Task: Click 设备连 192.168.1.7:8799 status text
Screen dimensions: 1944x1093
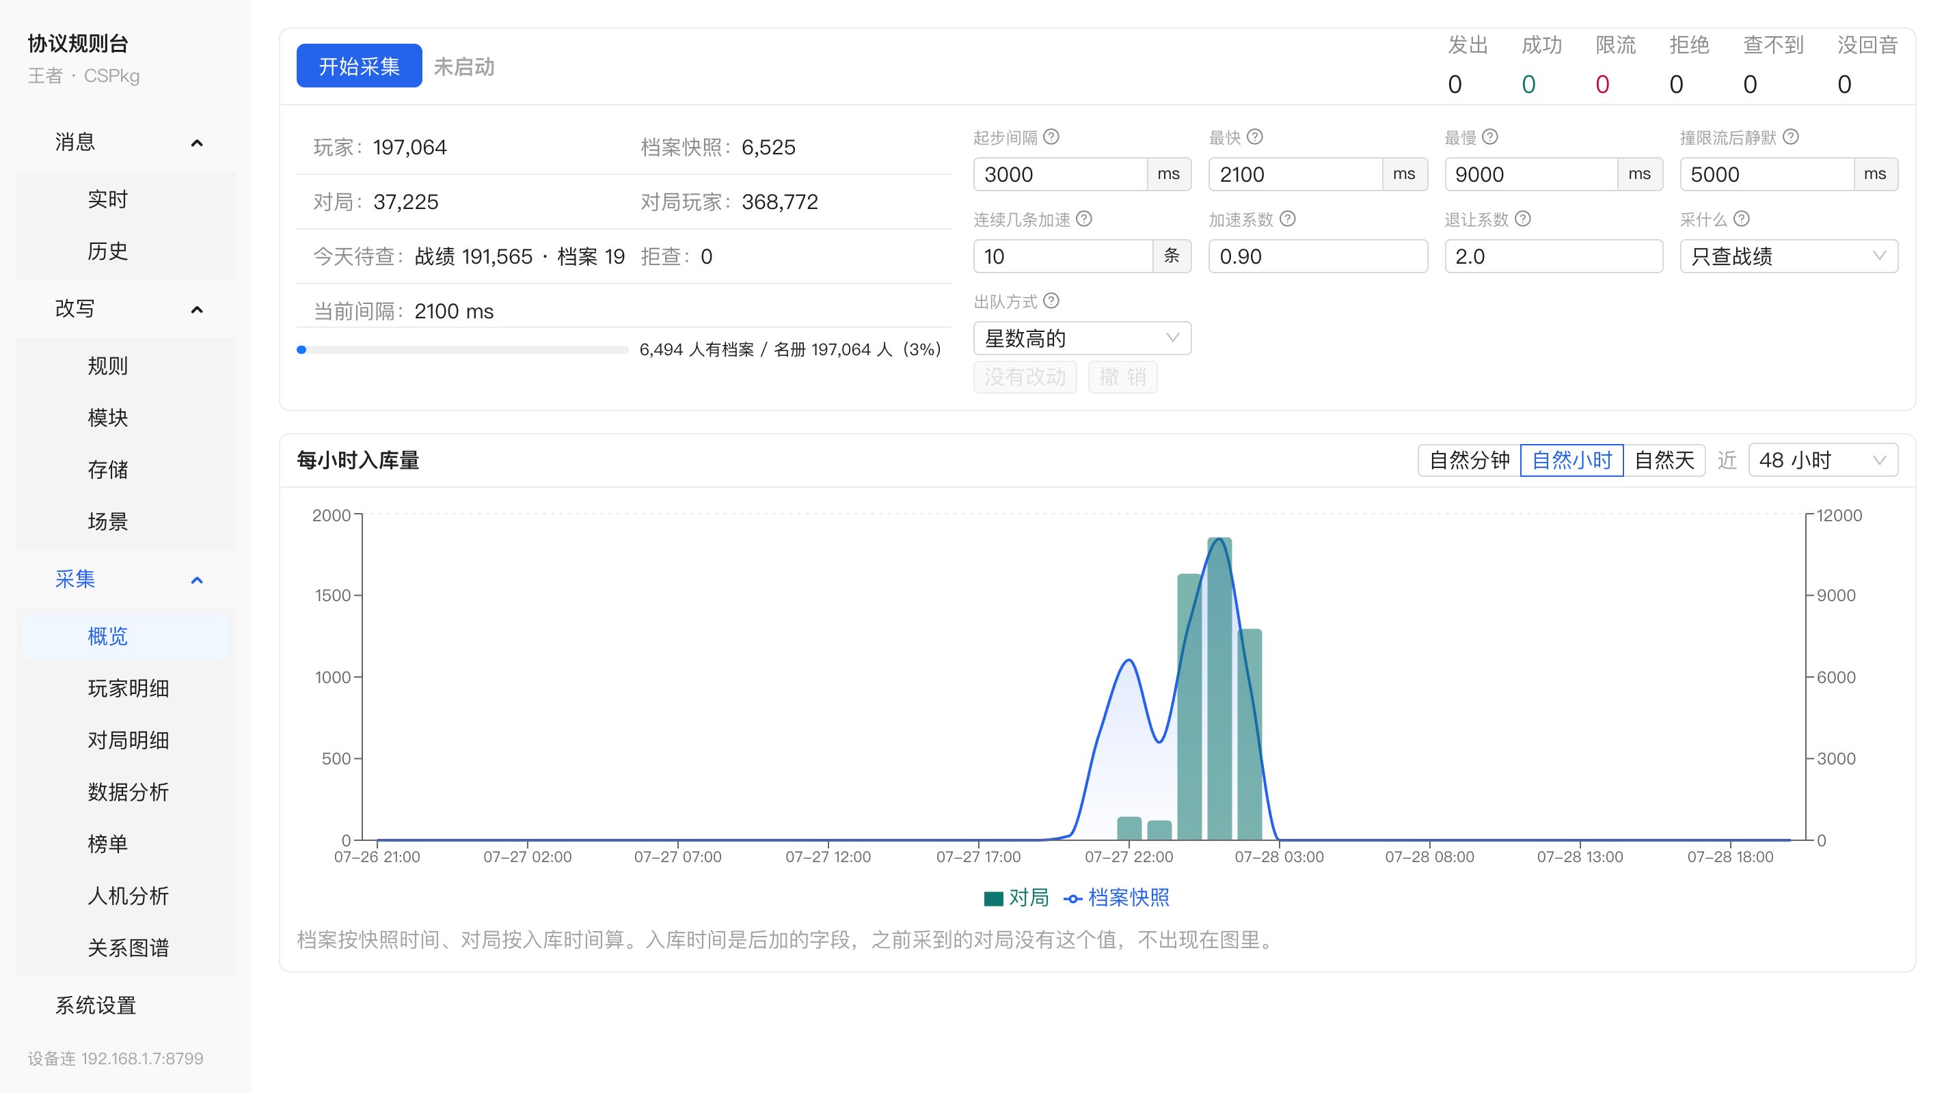Action: coord(116,1058)
